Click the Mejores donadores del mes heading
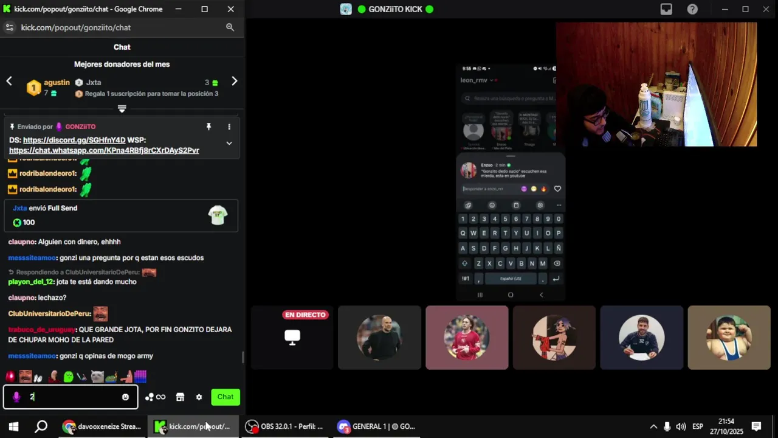This screenshot has height=438, width=778. click(x=122, y=64)
